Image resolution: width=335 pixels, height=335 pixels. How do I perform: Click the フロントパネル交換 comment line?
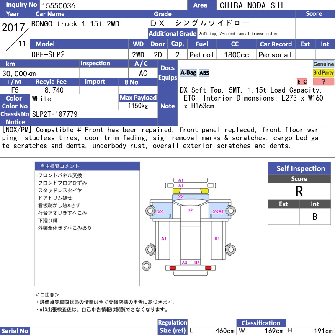(x=60, y=175)
